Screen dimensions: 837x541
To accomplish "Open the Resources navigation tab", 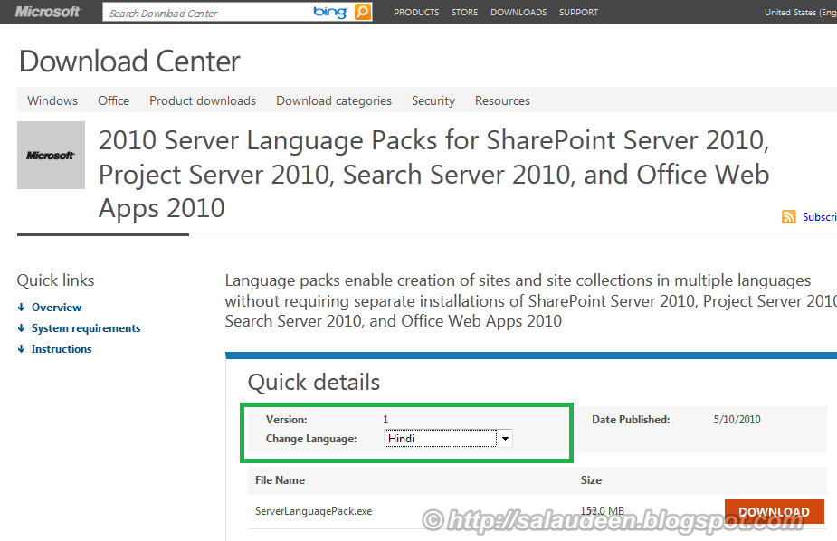I will [502, 100].
